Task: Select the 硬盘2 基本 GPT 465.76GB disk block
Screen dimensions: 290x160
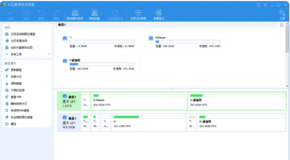Action: (69, 122)
